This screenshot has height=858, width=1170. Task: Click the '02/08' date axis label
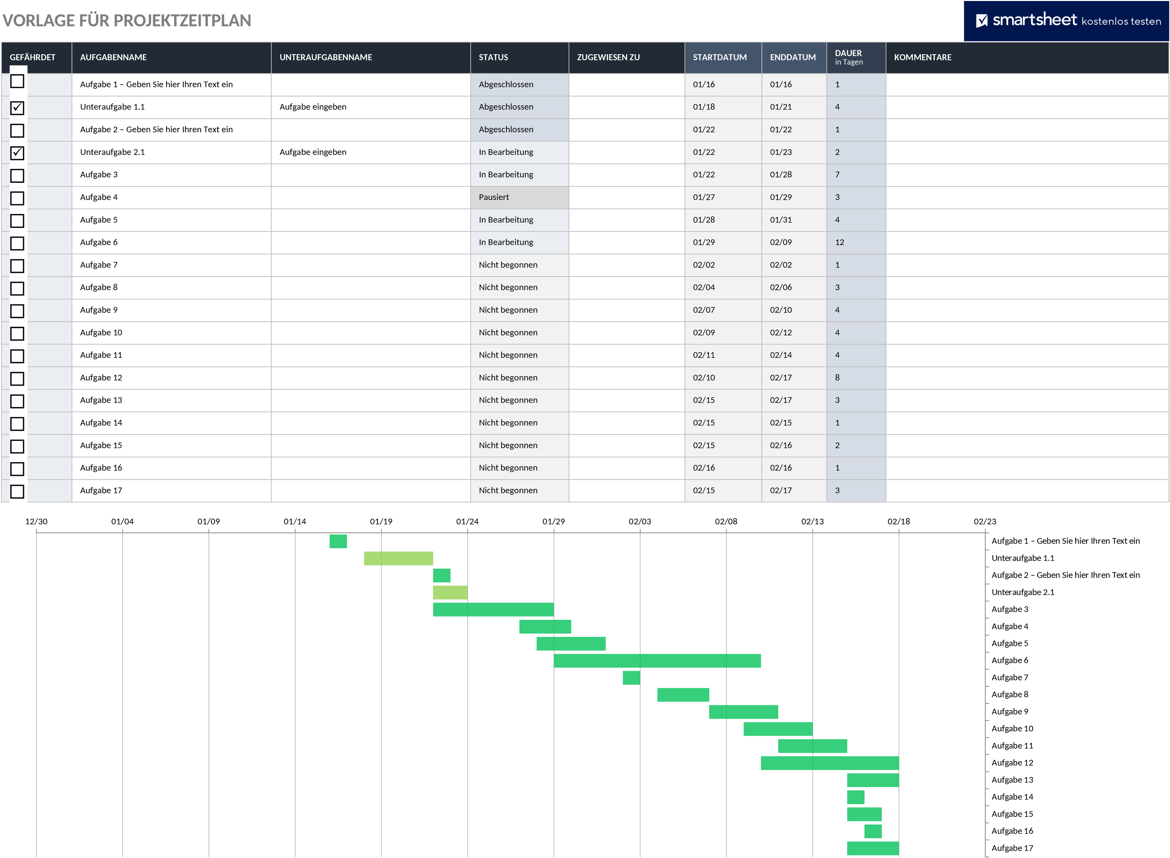click(726, 522)
